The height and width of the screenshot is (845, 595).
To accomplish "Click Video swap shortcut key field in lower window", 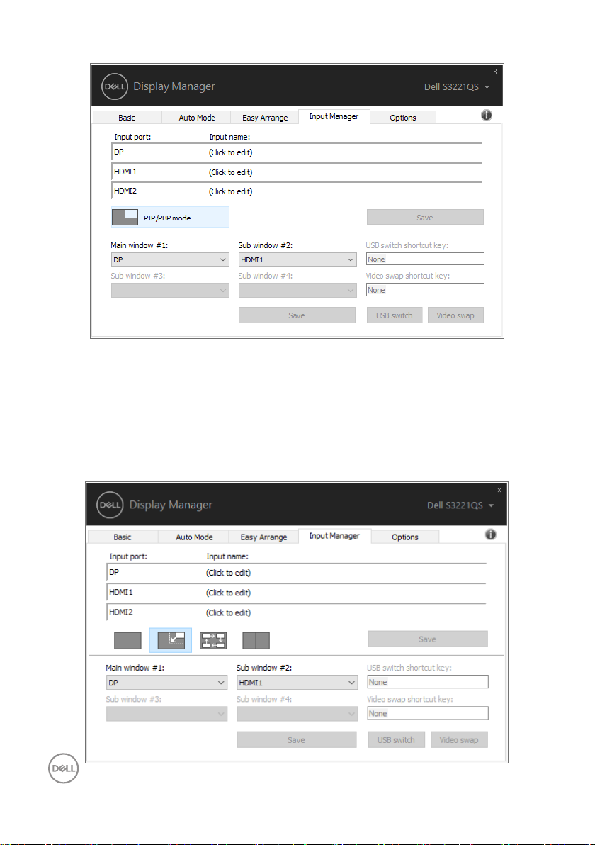I will tap(428, 714).
